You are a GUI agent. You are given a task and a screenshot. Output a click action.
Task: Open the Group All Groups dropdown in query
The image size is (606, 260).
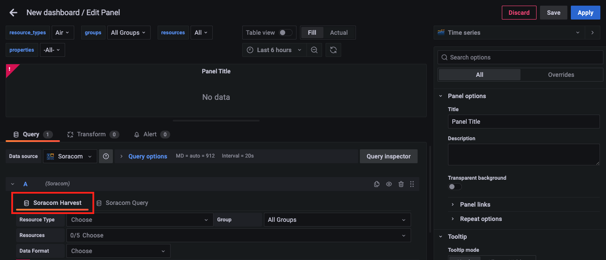(337, 220)
